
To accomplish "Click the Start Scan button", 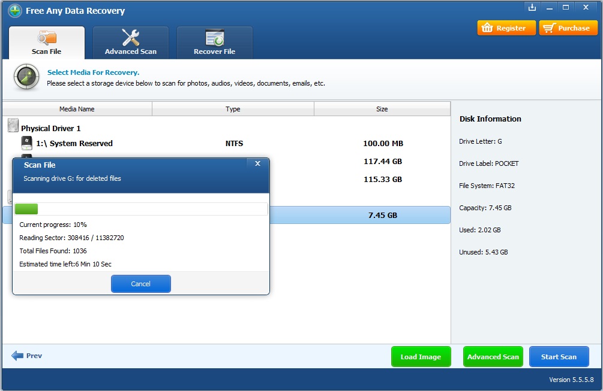I will click(559, 356).
